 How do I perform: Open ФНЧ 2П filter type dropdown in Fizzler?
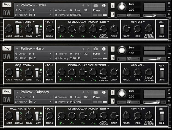click(144, 22)
